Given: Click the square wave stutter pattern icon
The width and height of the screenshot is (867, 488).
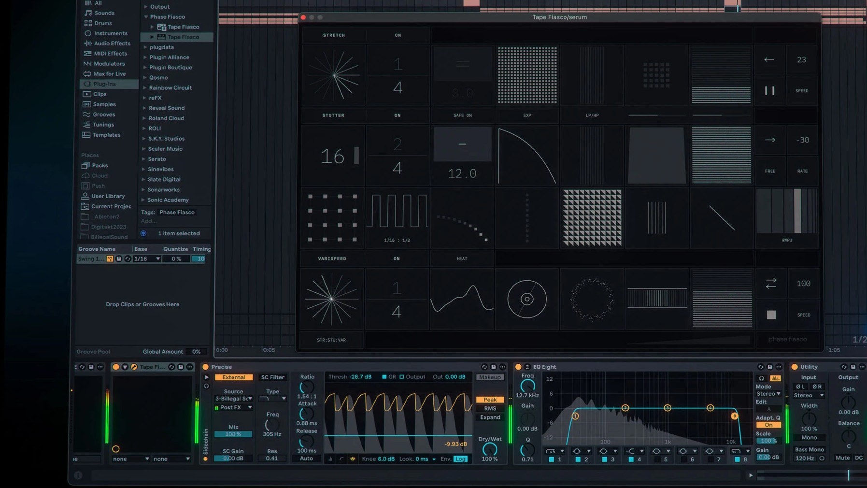Looking at the screenshot, I should pyautogui.click(x=397, y=211).
